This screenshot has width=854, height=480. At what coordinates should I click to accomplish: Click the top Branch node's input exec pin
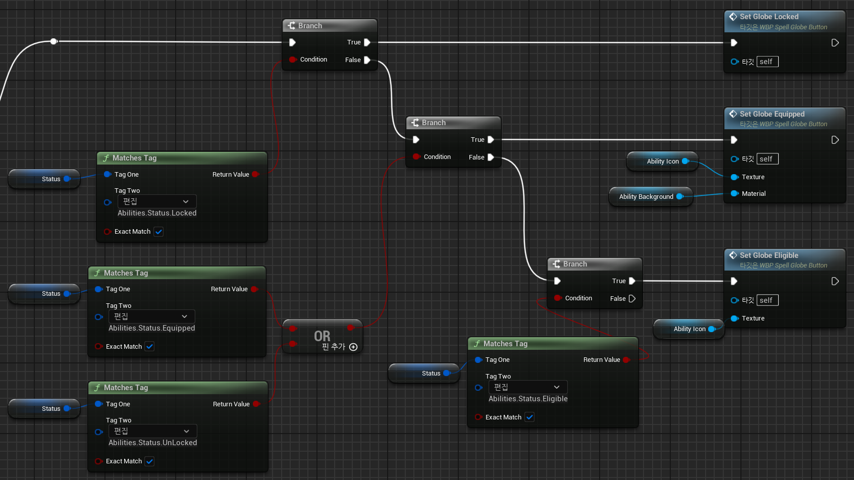(x=292, y=42)
